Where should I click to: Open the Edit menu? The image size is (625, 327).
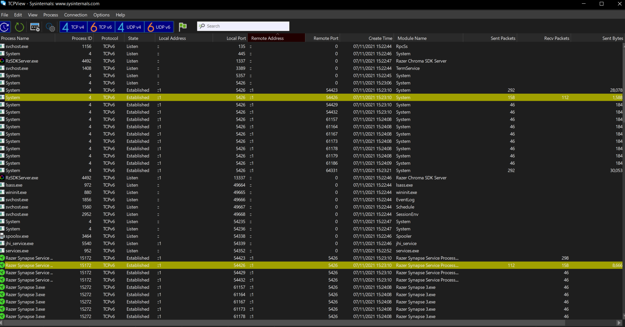[18, 15]
